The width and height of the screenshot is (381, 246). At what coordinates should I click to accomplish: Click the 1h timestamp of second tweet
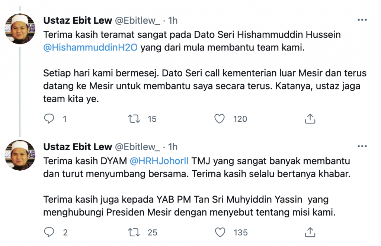(x=173, y=147)
